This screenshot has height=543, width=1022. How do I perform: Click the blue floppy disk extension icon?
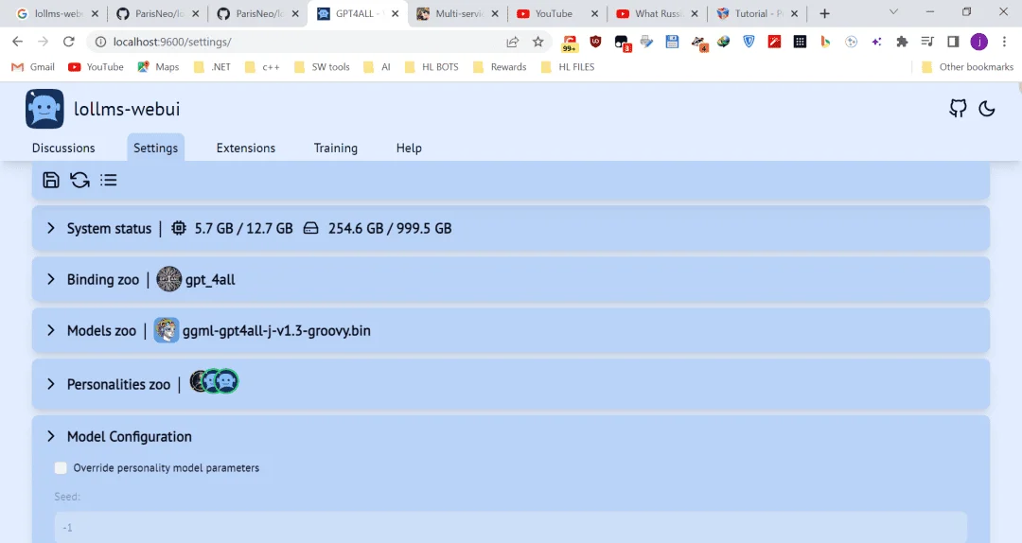tap(672, 42)
